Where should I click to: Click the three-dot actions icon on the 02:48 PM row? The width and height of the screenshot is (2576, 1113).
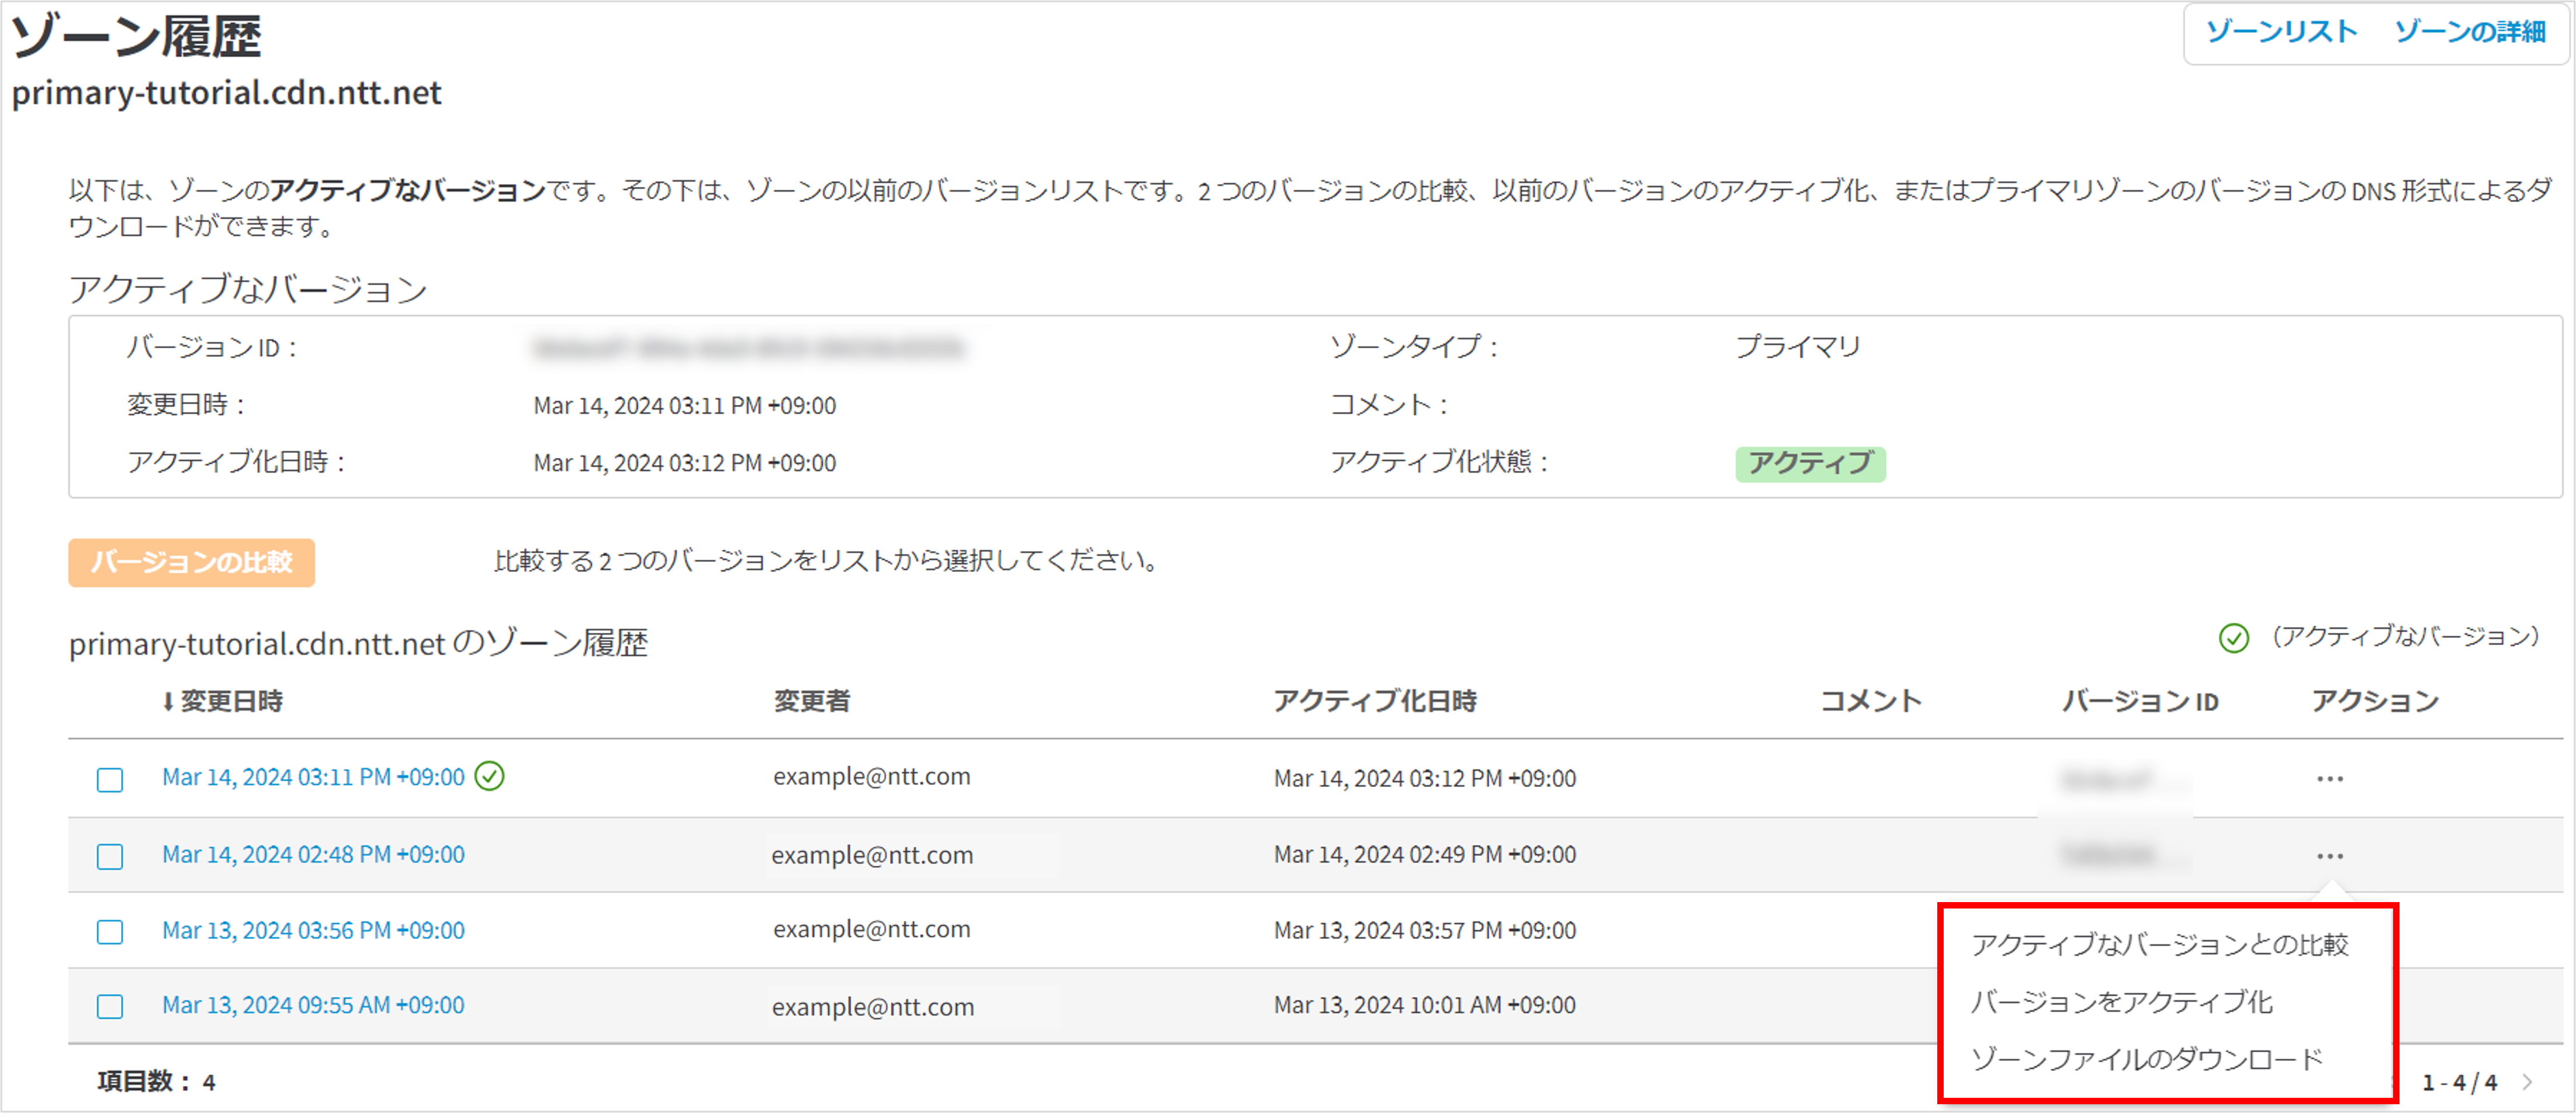(x=2329, y=856)
